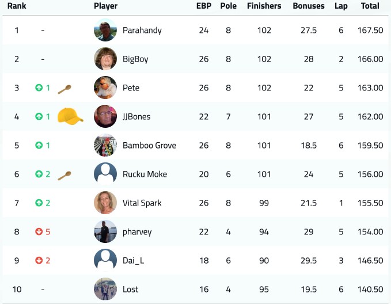The width and height of the screenshot is (391, 304).
Task: Click the wooden spoon icon beside Pete
Action: [x=64, y=89]
